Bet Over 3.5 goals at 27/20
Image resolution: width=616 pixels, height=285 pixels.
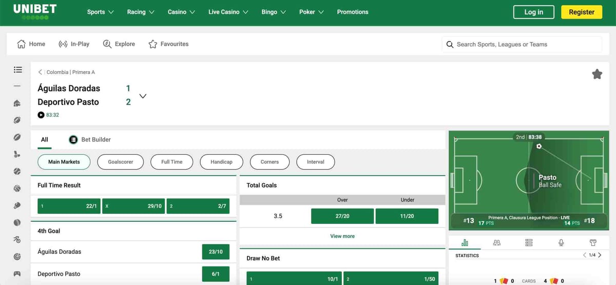[x=342, y=216]
